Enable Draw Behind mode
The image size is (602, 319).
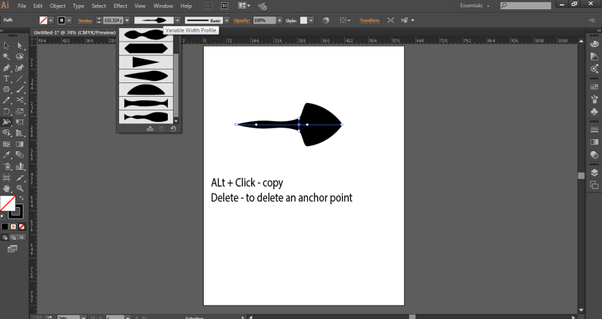(x=14, y=237)
